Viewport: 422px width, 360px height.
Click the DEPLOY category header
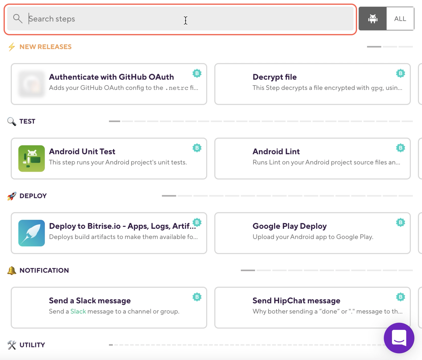click(33, 196)
